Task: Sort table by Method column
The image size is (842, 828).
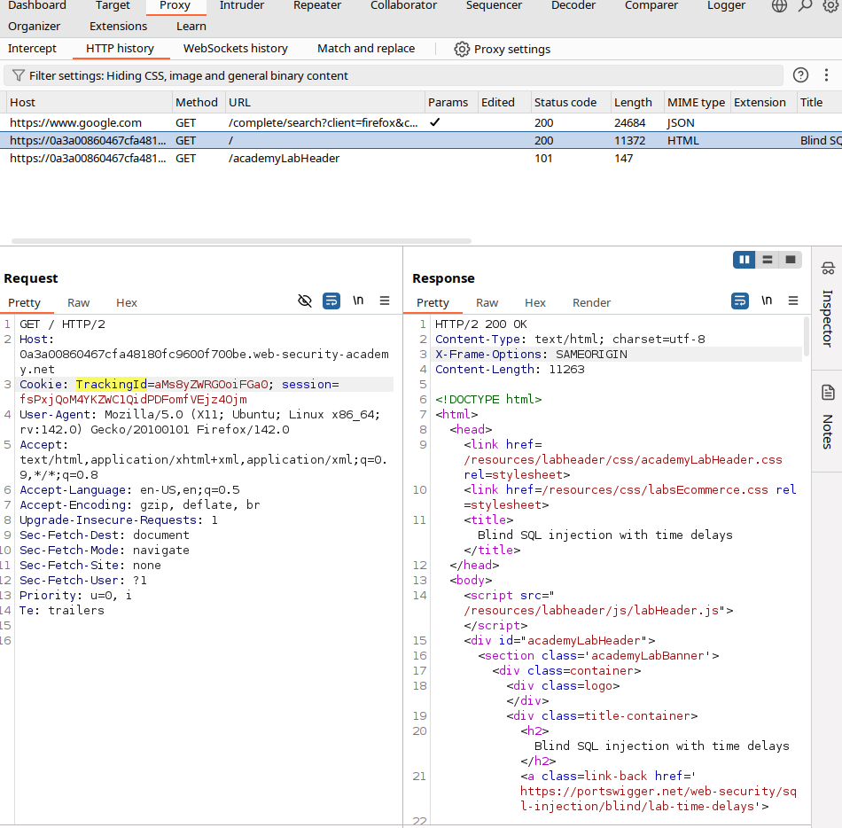Action: coord(199,103)
